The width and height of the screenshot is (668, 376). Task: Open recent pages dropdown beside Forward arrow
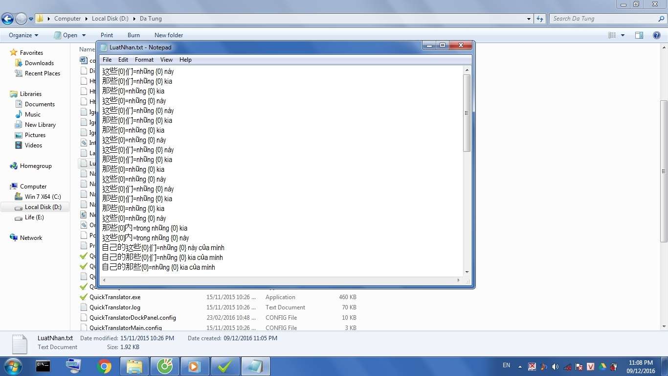pos(31,19)
